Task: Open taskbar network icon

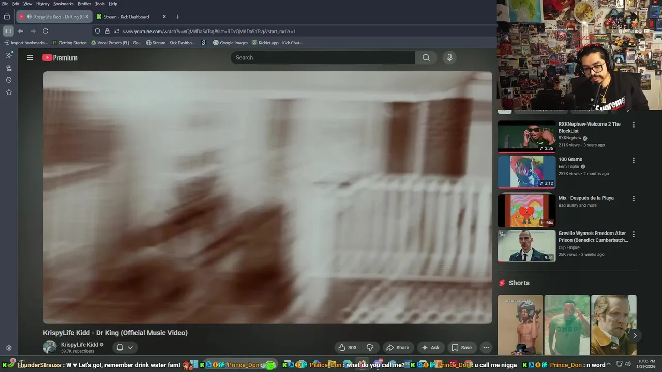Action: click(620, 364)
